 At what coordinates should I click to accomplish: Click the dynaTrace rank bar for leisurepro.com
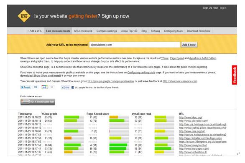tap(164, 149)
